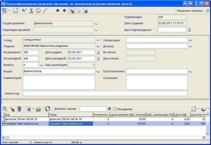Toggle the Показывать заголовок checkbox
The width and height of the screenshot is (211, 145).
(208, 11)
